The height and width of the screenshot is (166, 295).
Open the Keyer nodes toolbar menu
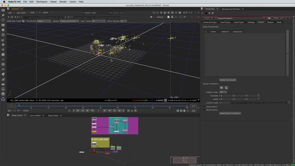point(3,40)
